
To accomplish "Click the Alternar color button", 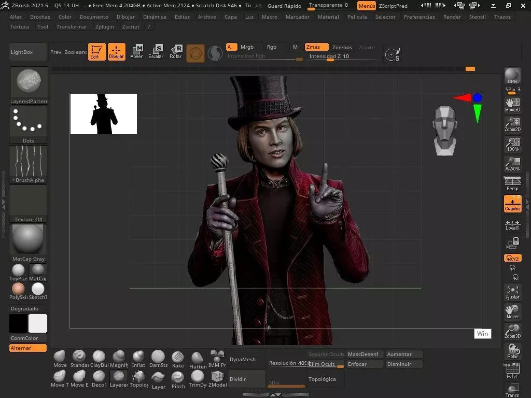I will 28,348.
